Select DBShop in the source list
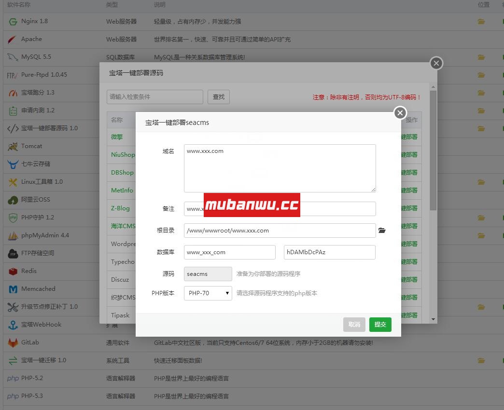 click(122, 172)
